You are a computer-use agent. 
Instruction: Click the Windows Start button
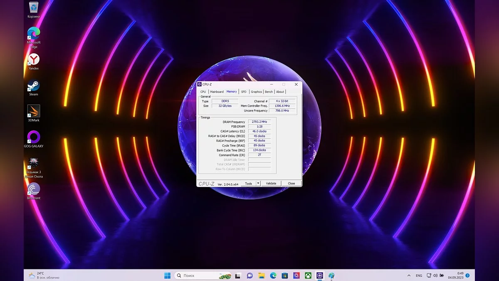click(167, 276)
